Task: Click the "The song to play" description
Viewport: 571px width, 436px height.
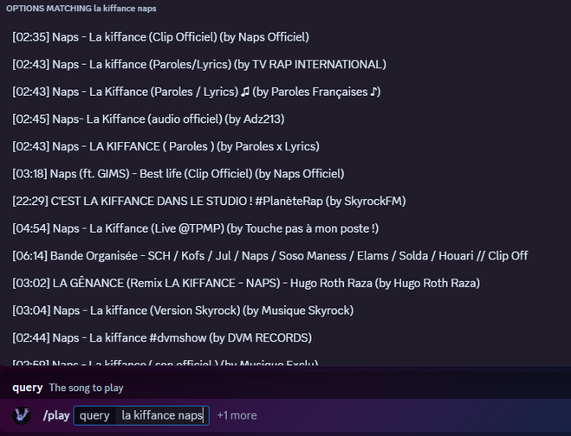Action: pos(87,388)
